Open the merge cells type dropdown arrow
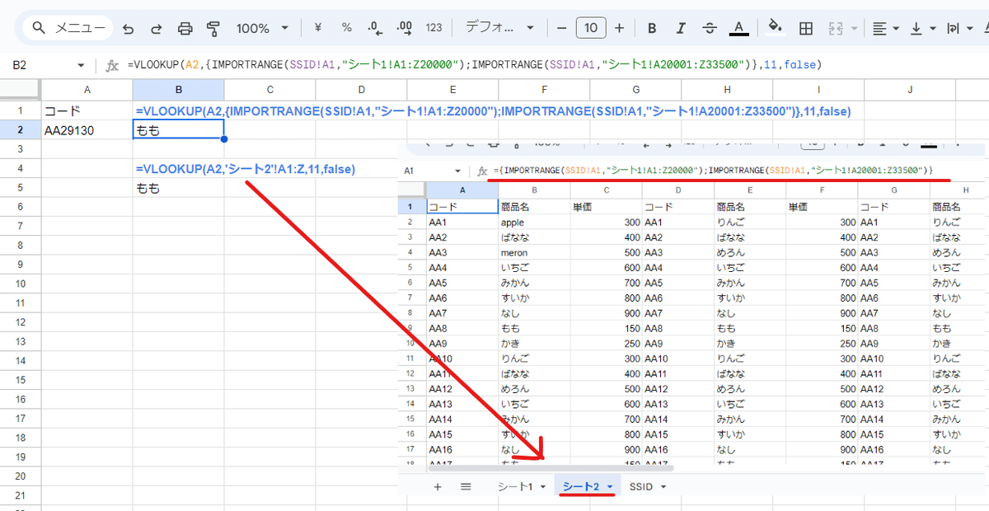Screen dimensions: 989x511 pyautogui.click(x=853, y=28)
